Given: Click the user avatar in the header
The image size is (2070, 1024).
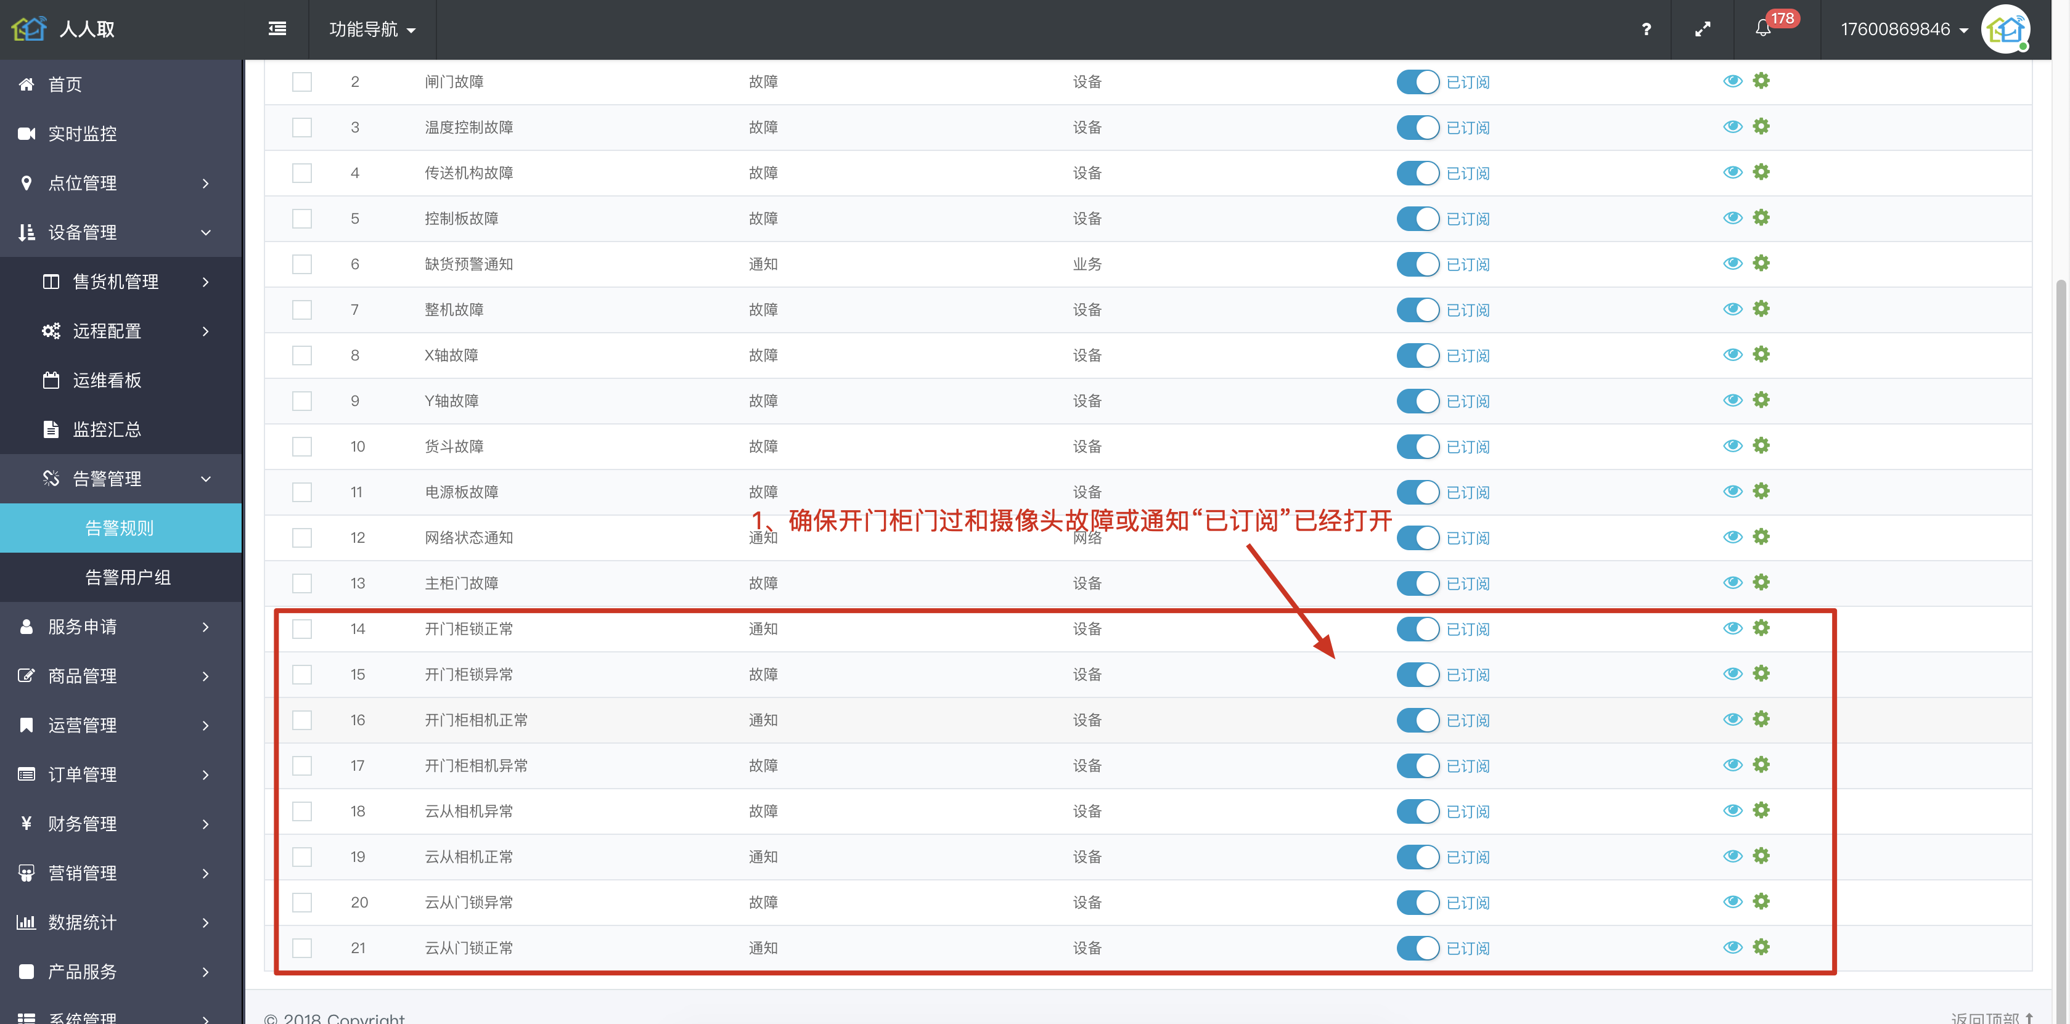Looking at the screenshot, I should tap(2007, 29).
